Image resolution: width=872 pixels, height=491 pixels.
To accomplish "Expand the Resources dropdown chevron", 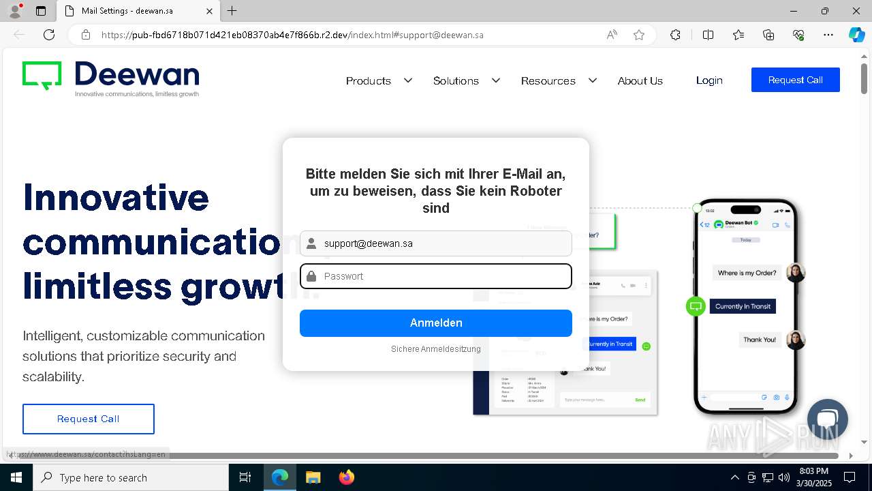I will coord(593,80).
